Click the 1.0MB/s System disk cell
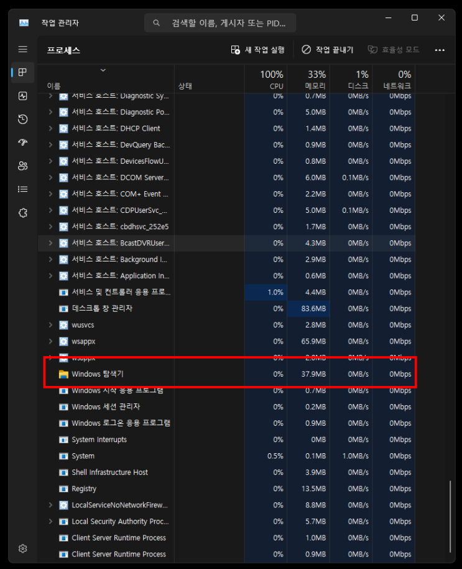 [x=351, y=456]
